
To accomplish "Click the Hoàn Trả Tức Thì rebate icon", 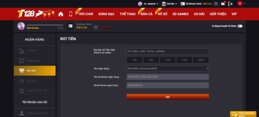I will pos(22,91).
